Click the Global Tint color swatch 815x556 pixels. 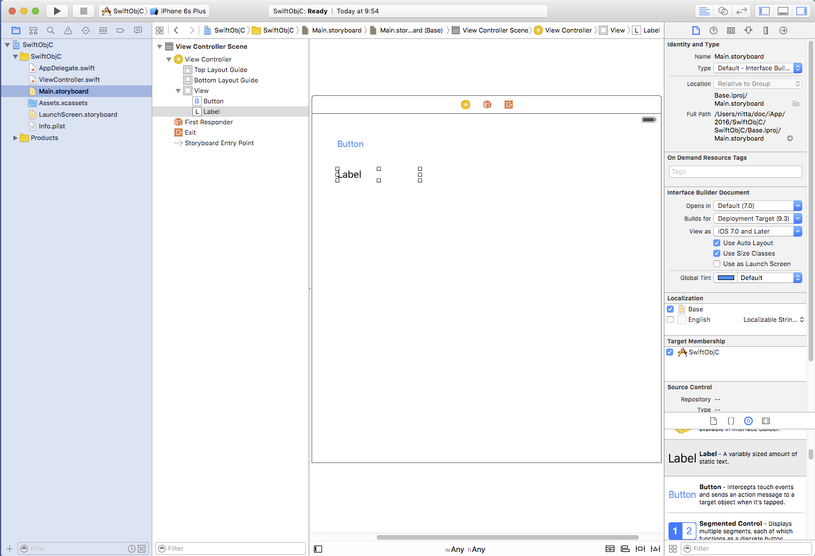pyautogui.click(x=725, y=278)
